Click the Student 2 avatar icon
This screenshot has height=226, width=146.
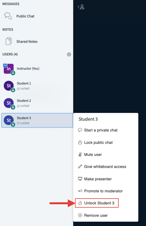point(9,103)
